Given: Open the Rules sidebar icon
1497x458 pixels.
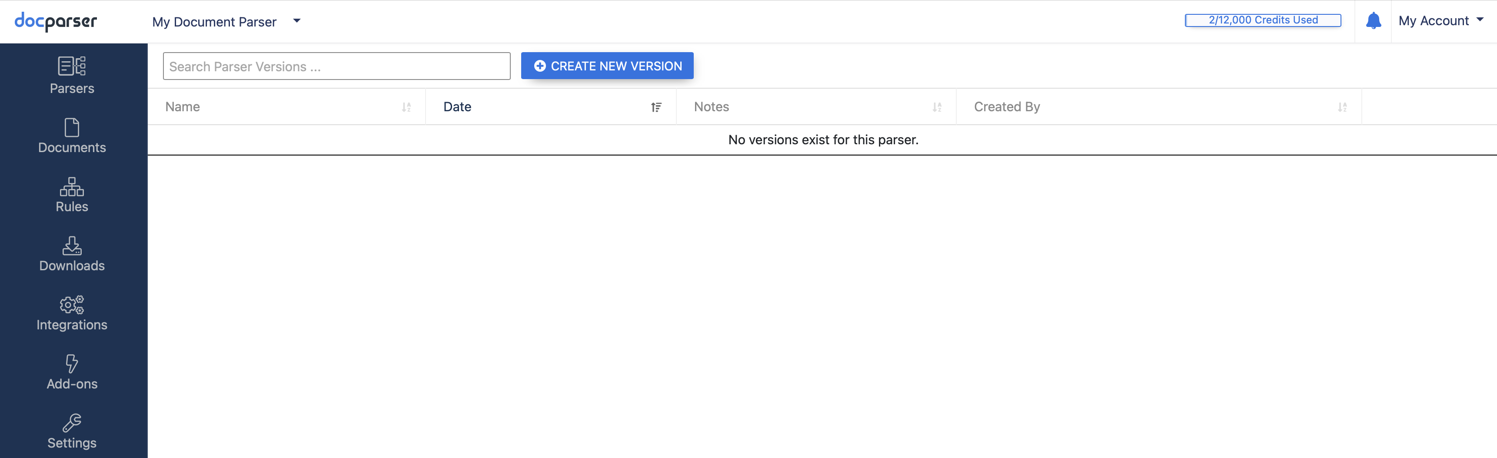Looking at the screenshot, I should [72, 186].
